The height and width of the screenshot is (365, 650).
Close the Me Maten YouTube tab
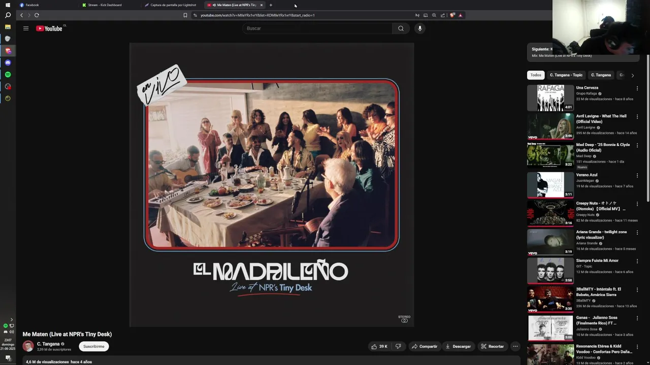click(262, 5)
